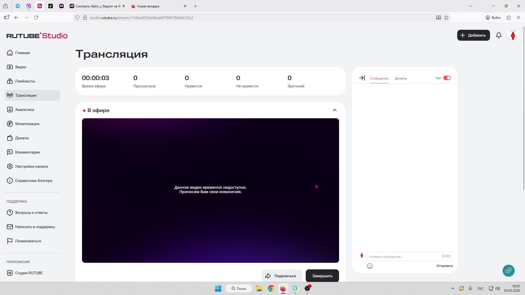Click the floating support chat icon
525x295 pixels.
pos(508,271)
